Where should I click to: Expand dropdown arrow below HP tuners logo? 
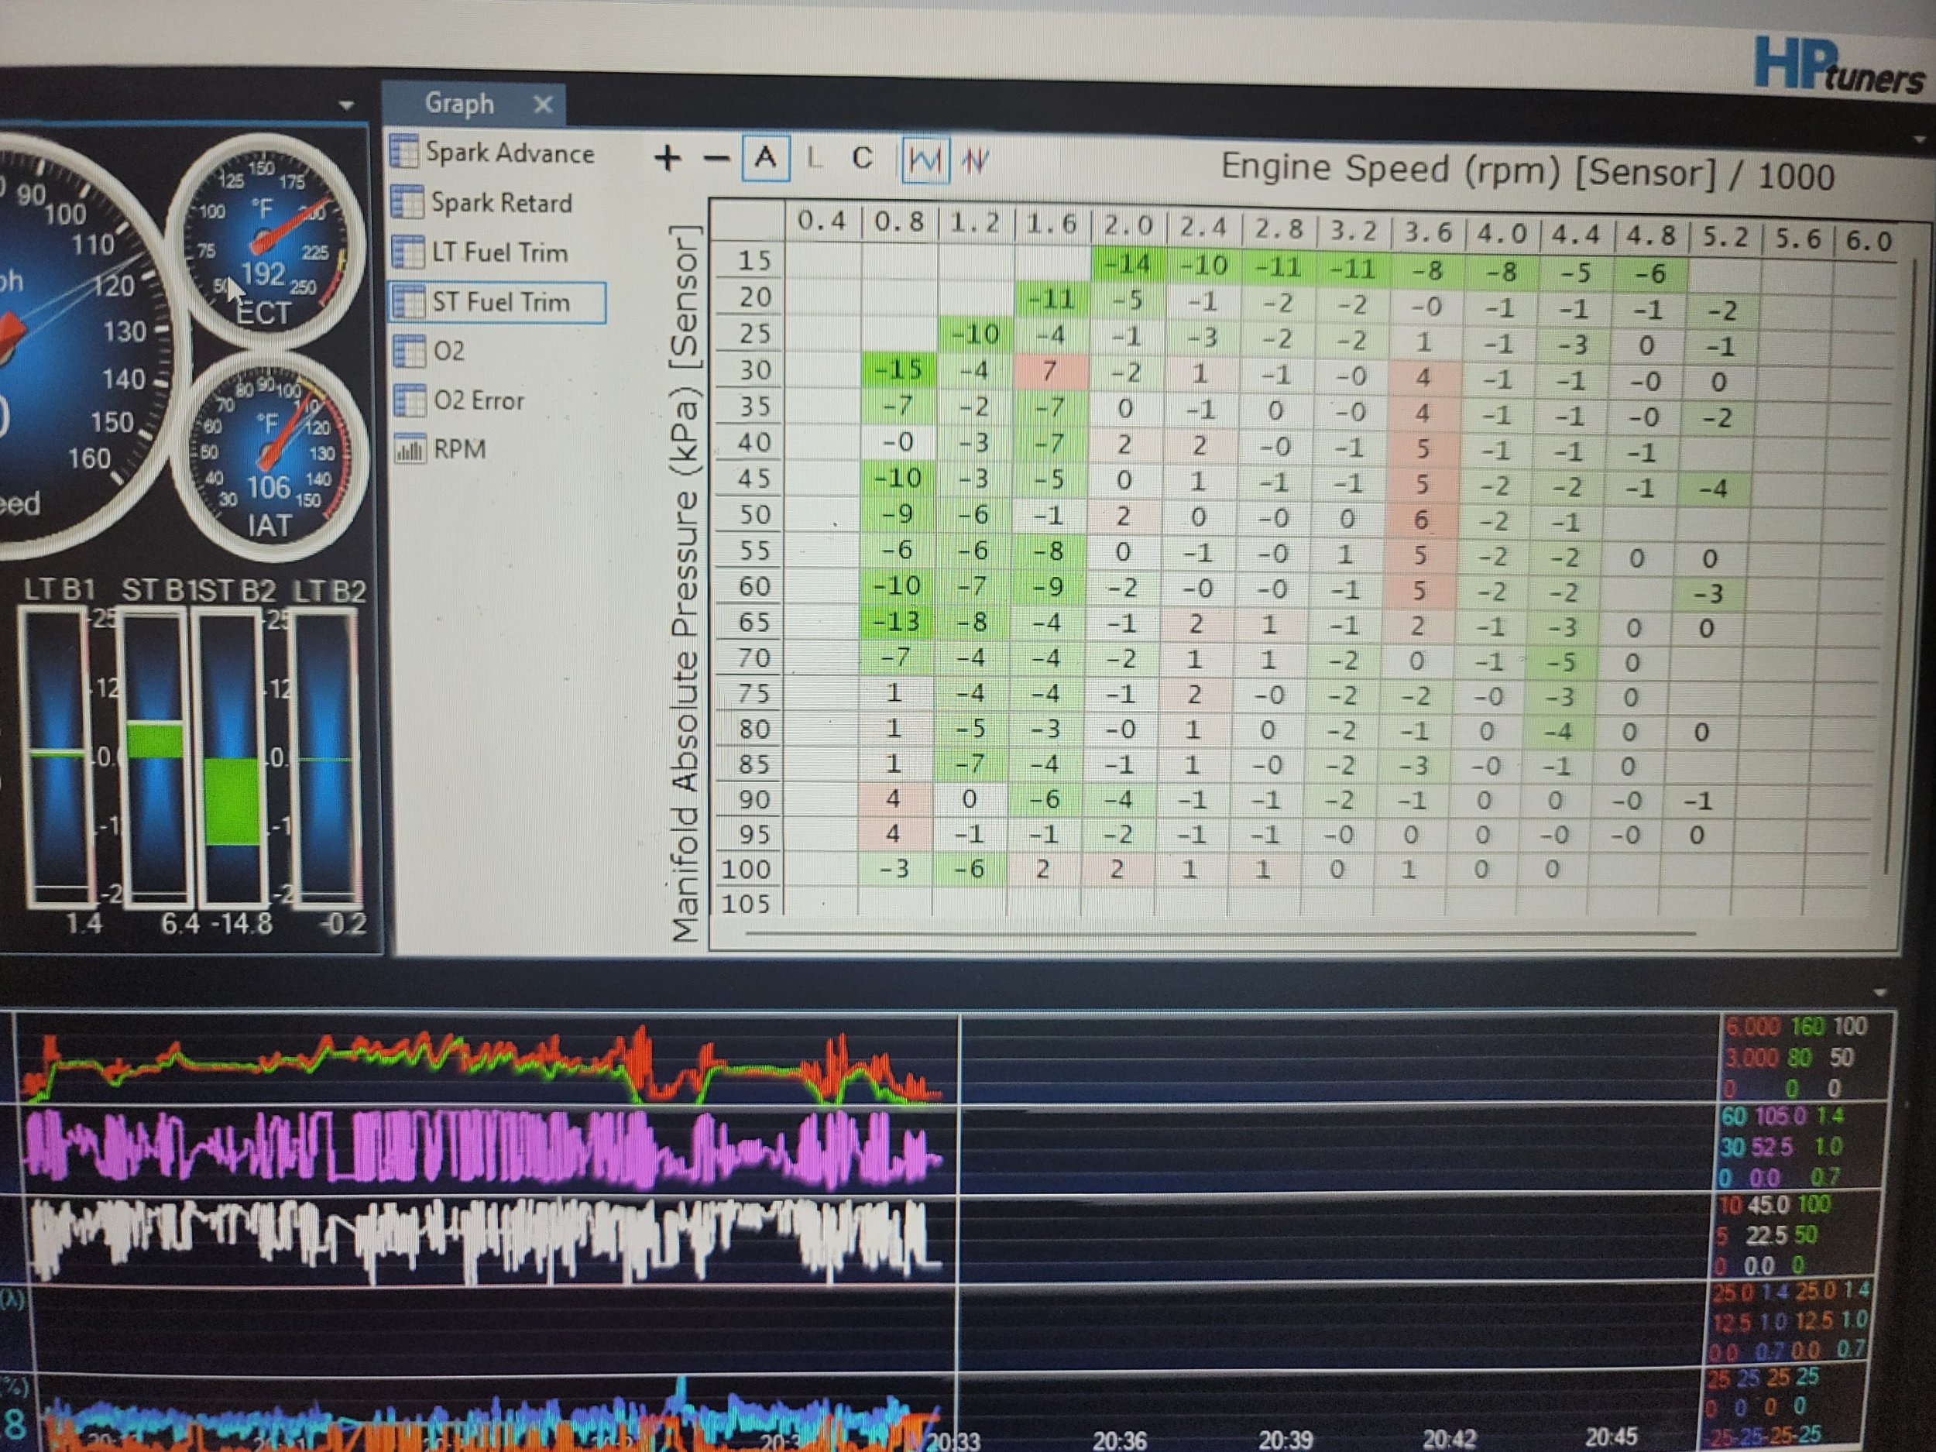(1920, 139)
